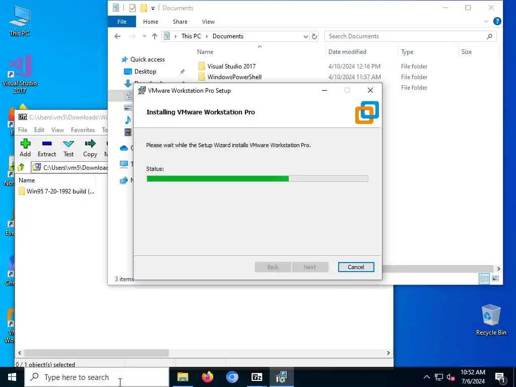Image resolution: width=516 pixels, height=387 pixels.
Task: Open Explorer help question mark icon
Action: click(x=497, y=21)
